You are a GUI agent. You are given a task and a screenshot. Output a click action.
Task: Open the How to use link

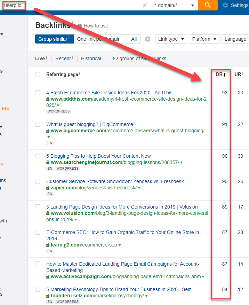click(x=96, y=26)
